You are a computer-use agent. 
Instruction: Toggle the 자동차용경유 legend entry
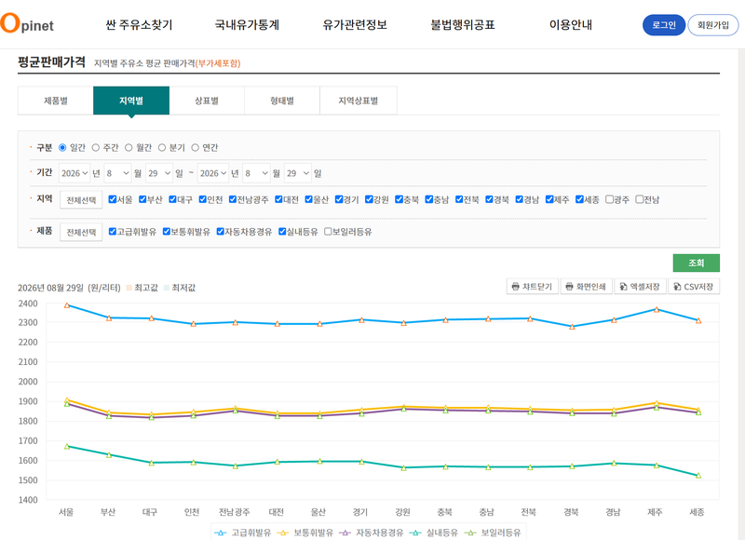tap(371, 533)
